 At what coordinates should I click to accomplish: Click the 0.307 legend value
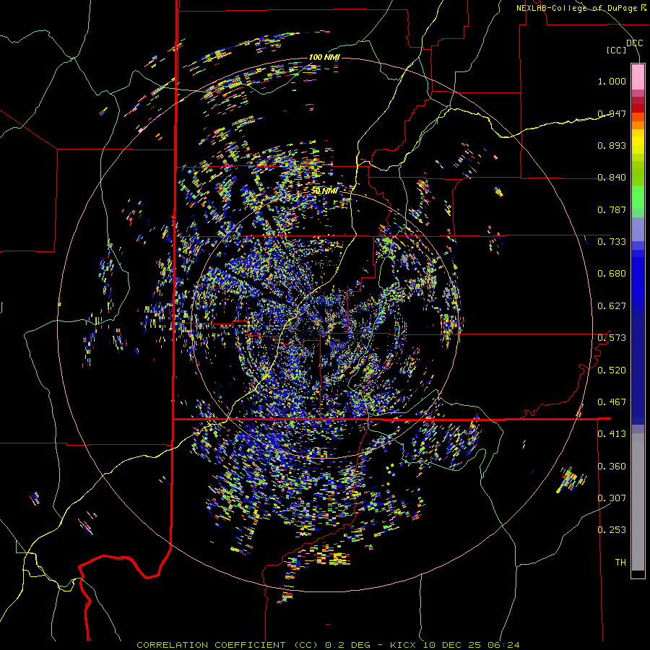tap(612, 498)
